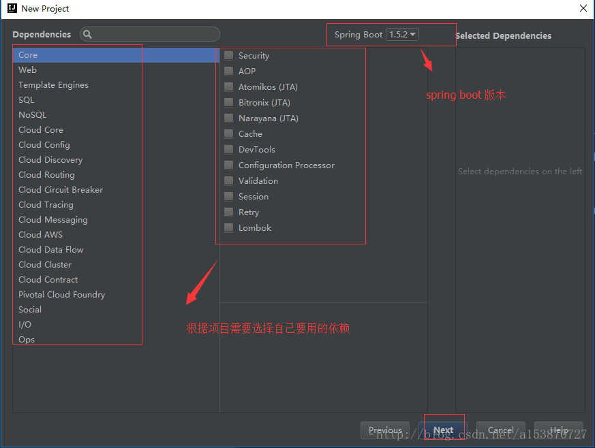Screen dimensions: 595x448
Task: Check the Retry checkbox
Action: [228, 212]
